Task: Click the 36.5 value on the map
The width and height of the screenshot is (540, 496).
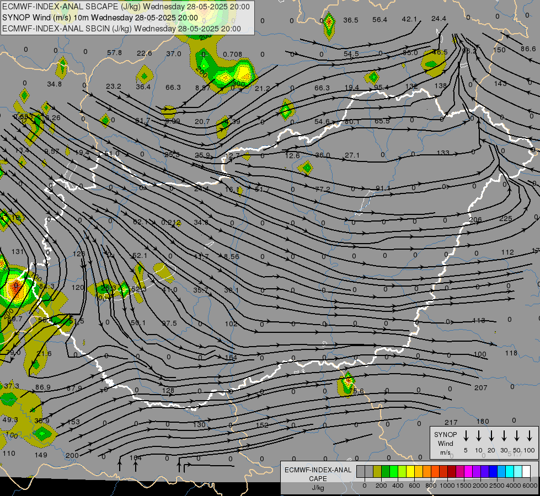Action: [351, 20]
